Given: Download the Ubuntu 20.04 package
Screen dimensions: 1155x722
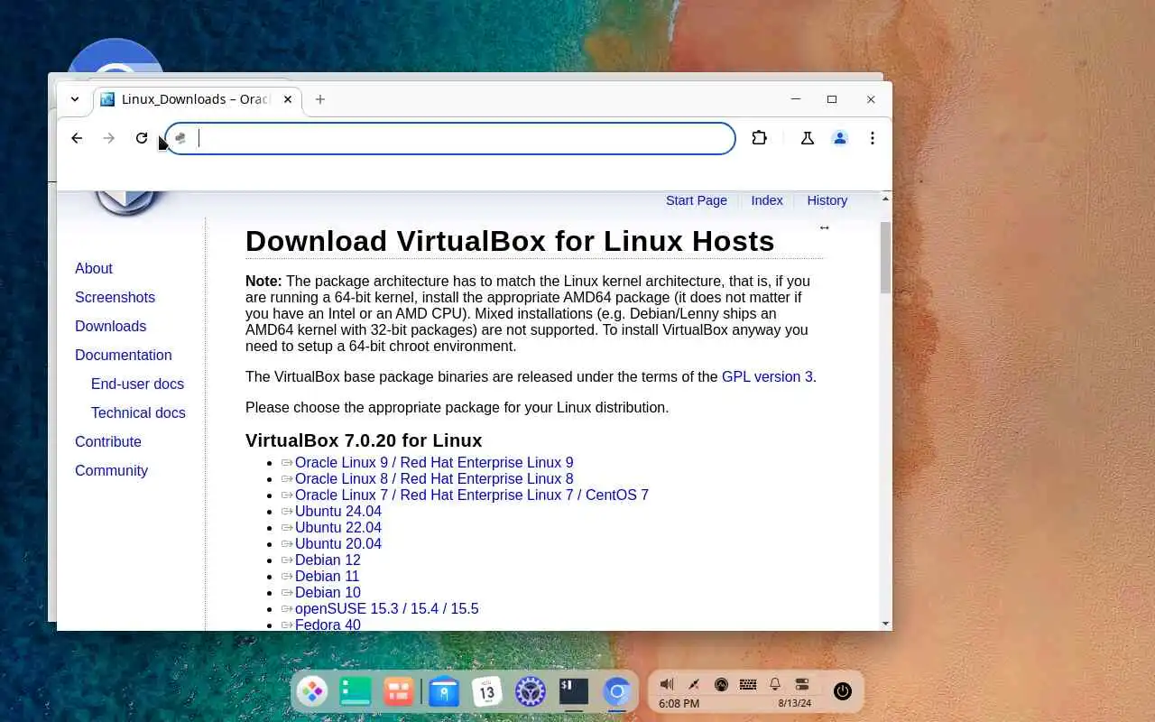Looking at the screenshot, I should 338,543.
